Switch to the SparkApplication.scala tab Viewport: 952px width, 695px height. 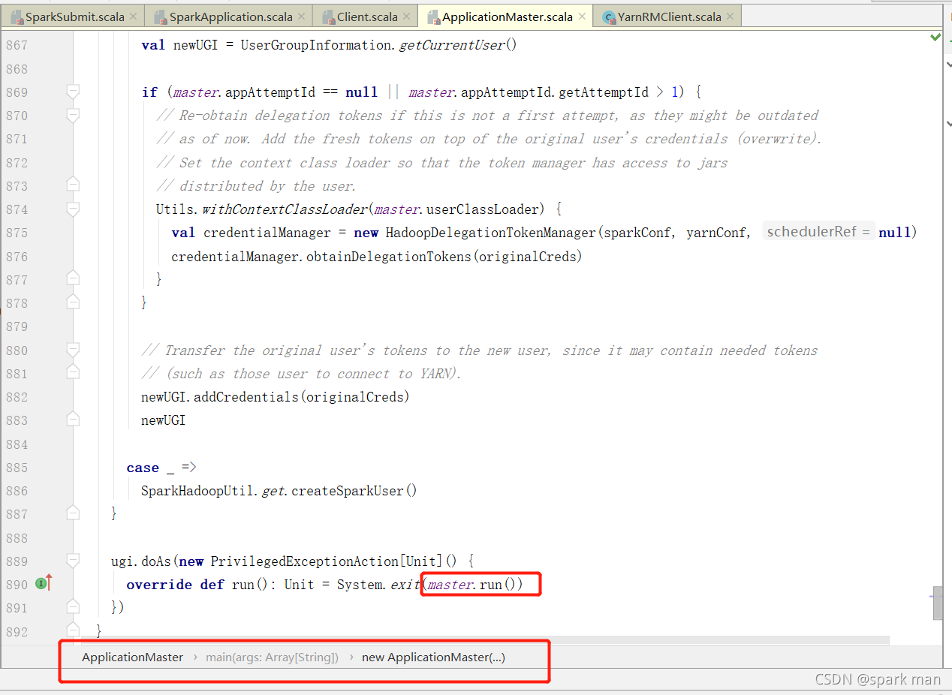click(x=229, y=17)
